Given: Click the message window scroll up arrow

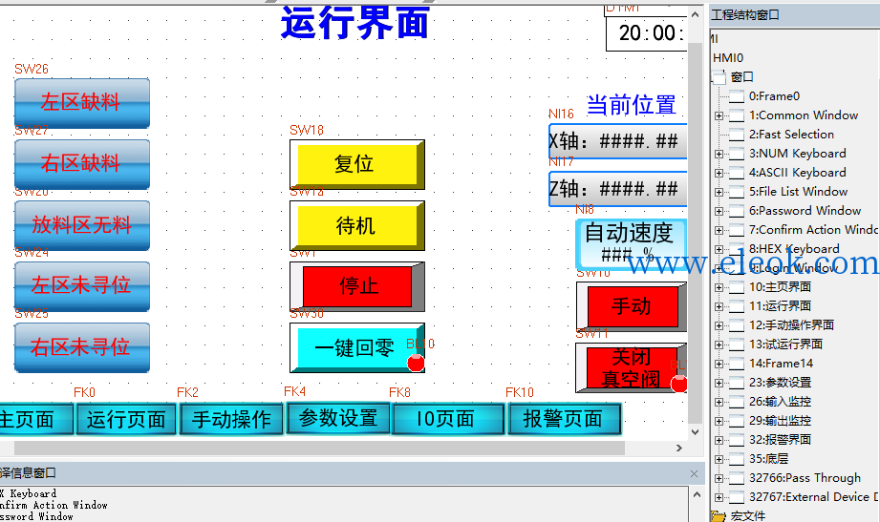Looking at the screenshot, I should (697, 494).
